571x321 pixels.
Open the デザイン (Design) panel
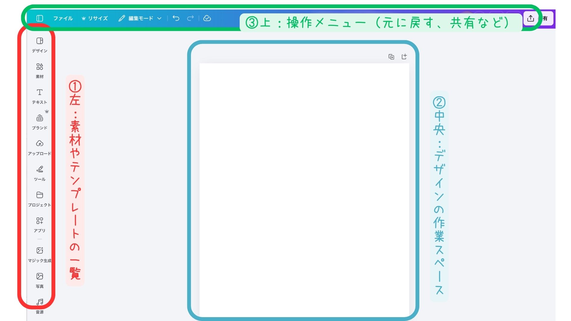40,45
